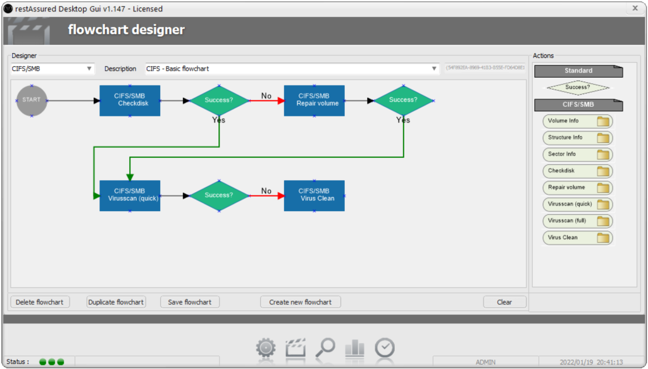The width and height of the screenshot is (648, 369).
Task: Click the gray START node on the canvas
Action: [x=32, y=100]
